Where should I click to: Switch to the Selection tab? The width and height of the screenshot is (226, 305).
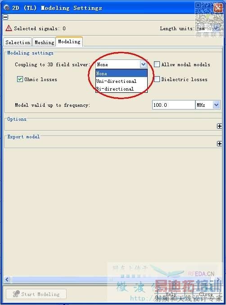point(18,42)
